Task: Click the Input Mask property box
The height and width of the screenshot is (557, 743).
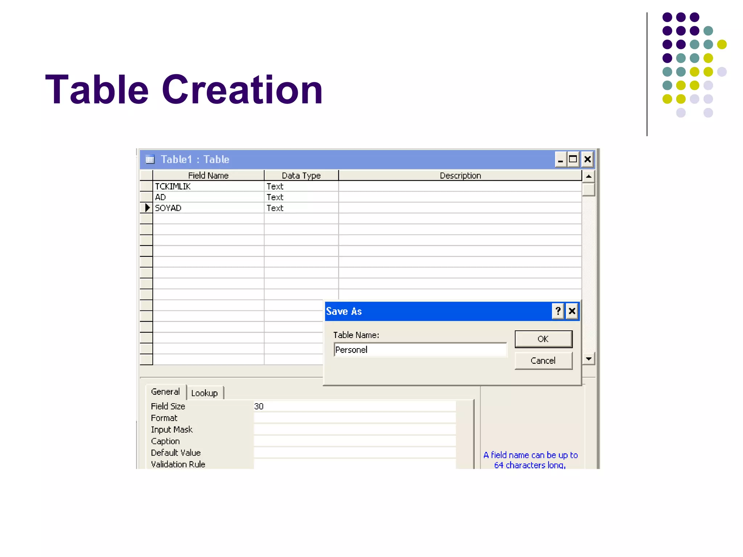Action: 354,430
